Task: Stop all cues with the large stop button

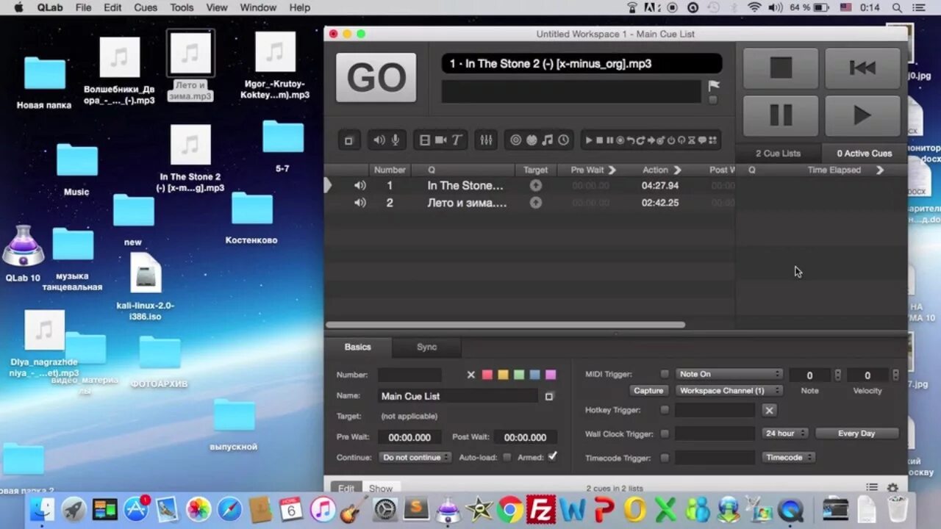Action: pyautogui.click(x=781, y=68)
